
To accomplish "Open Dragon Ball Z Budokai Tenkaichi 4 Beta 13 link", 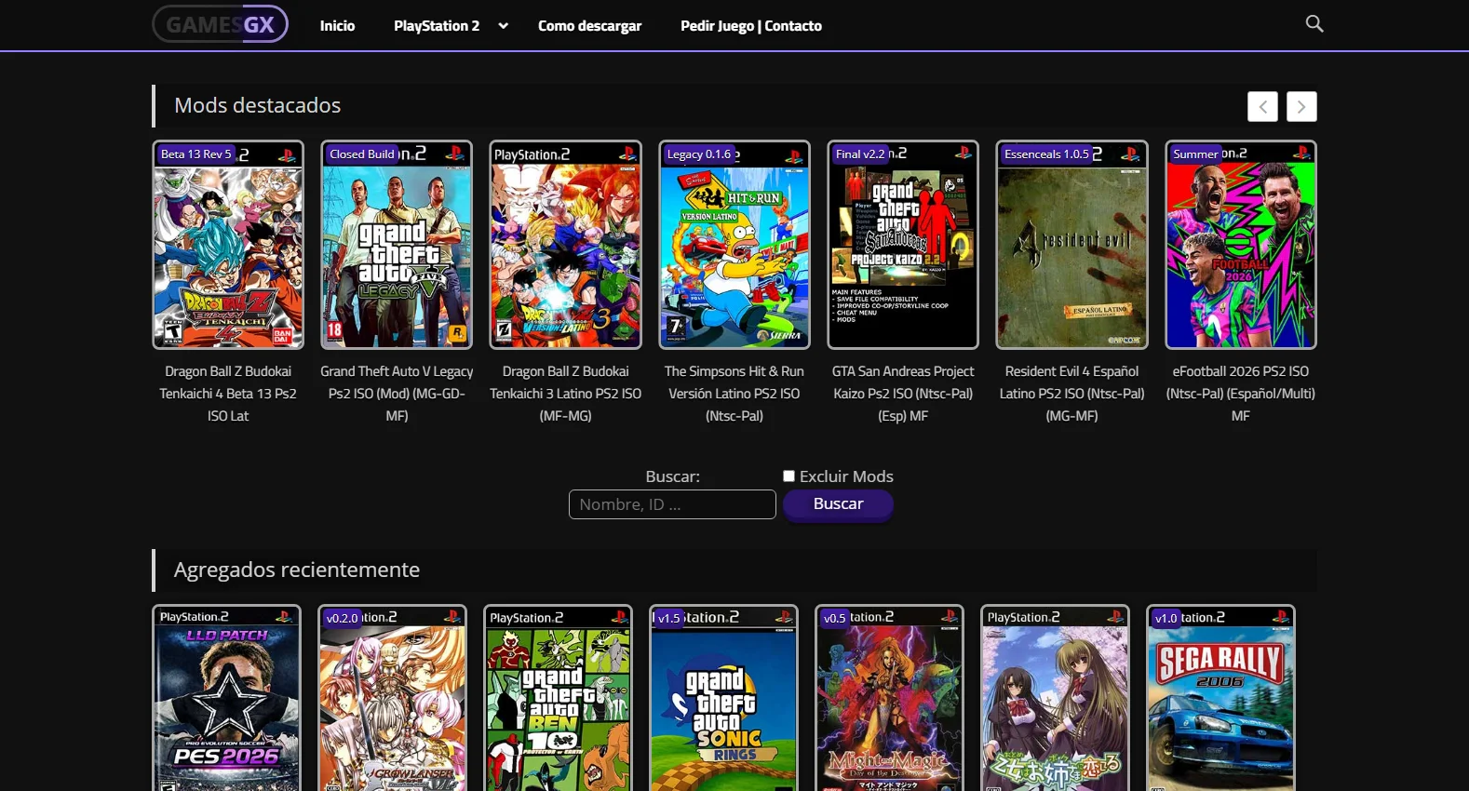I will pos(228,394).
